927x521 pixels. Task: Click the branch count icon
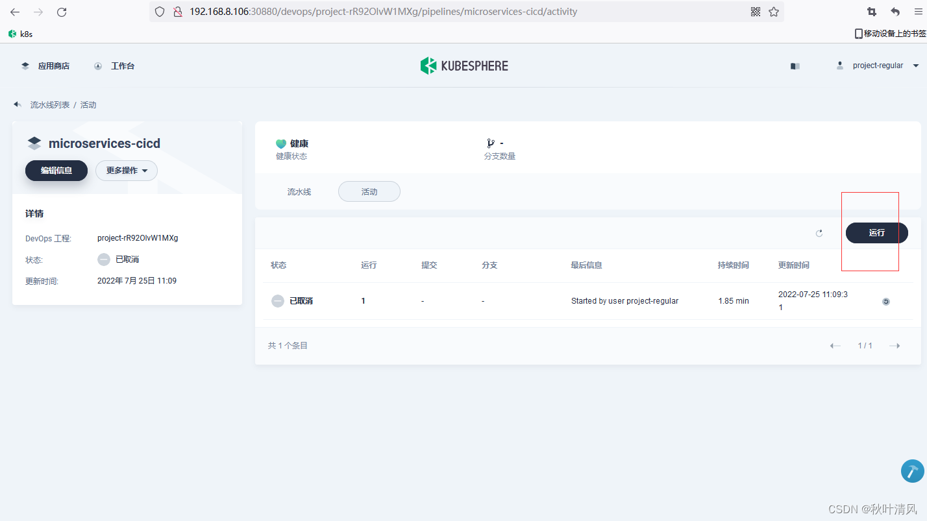tap(490, 143)
